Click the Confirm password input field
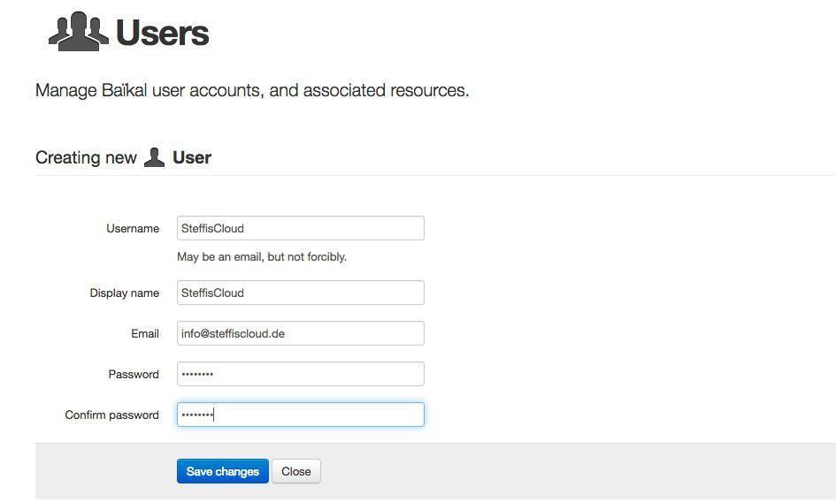This screenshot has height=502, width=836. click(x=300, y=415)
